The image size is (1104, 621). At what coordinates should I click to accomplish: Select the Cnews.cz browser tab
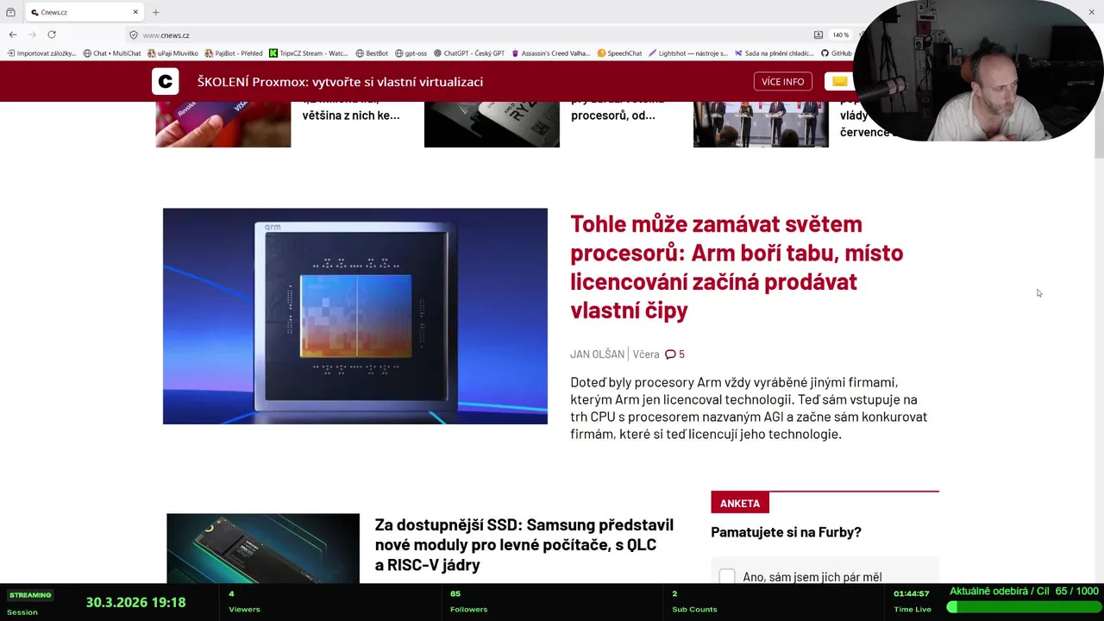[85, 12]
